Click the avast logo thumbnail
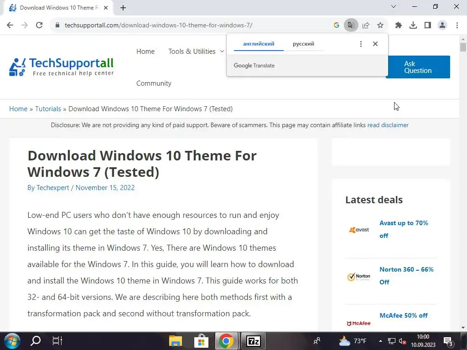467x350 pixels. (x=359, y=230)
